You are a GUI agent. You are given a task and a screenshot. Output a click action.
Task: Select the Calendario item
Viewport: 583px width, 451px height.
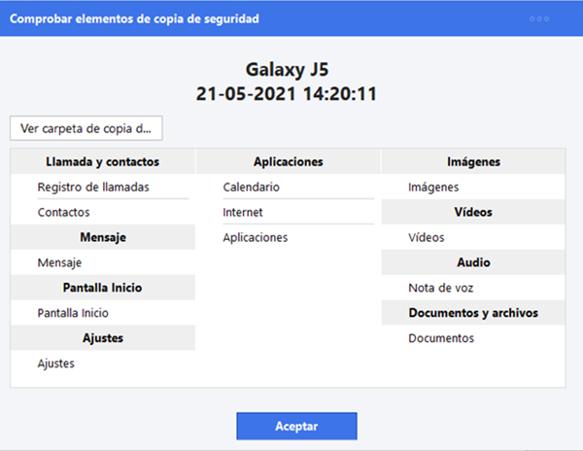[x=251, y=187]
